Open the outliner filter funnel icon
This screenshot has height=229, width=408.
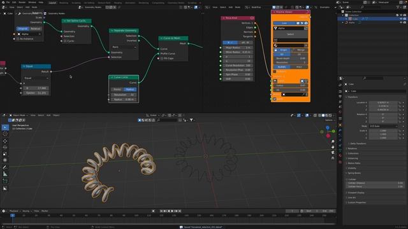pos(398,7)
